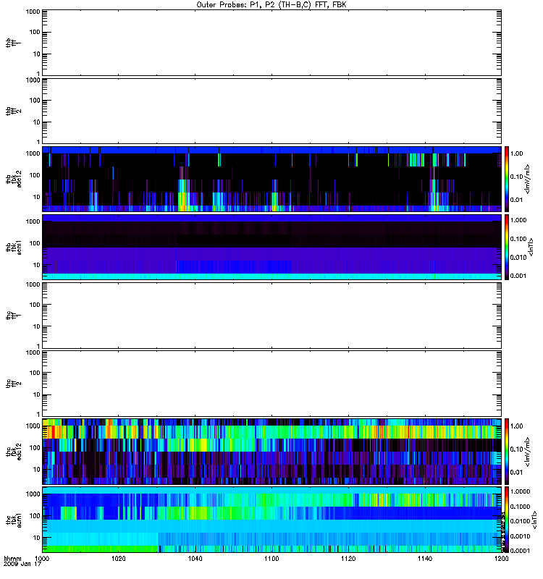Click the <|nT|> unit label of thb scm1 bar
Screen dimensions: 543x579
531,247
